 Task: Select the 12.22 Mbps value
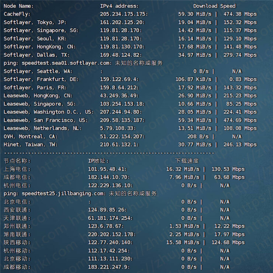229,226
